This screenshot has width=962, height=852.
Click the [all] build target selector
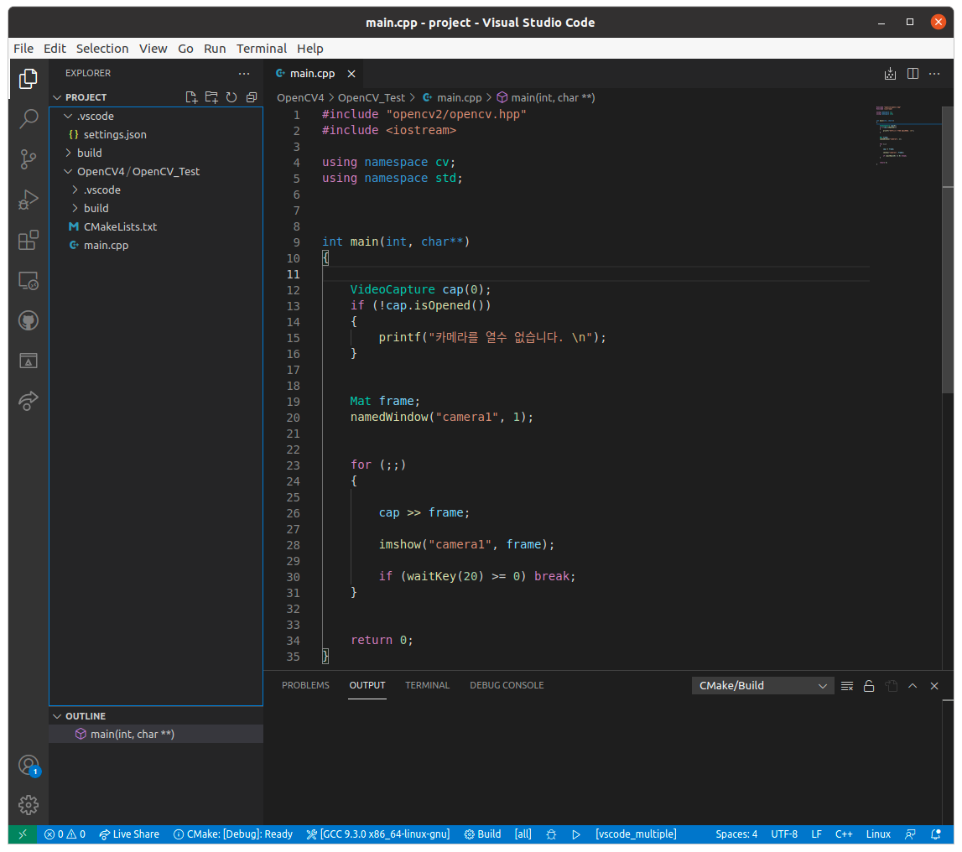click(523, 834)
